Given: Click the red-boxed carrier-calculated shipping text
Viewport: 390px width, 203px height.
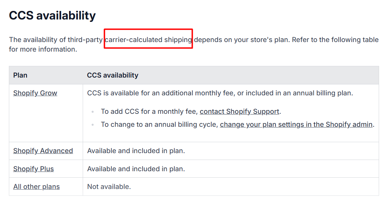Looking at the screenshot, I should (x=148, y=40).
